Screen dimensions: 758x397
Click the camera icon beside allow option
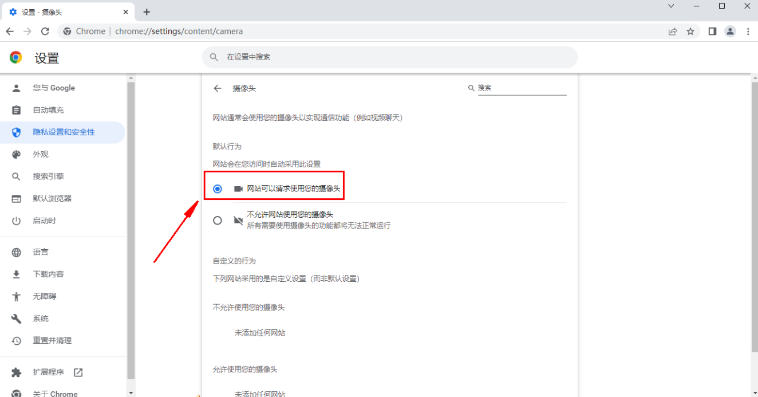[238, 188]
